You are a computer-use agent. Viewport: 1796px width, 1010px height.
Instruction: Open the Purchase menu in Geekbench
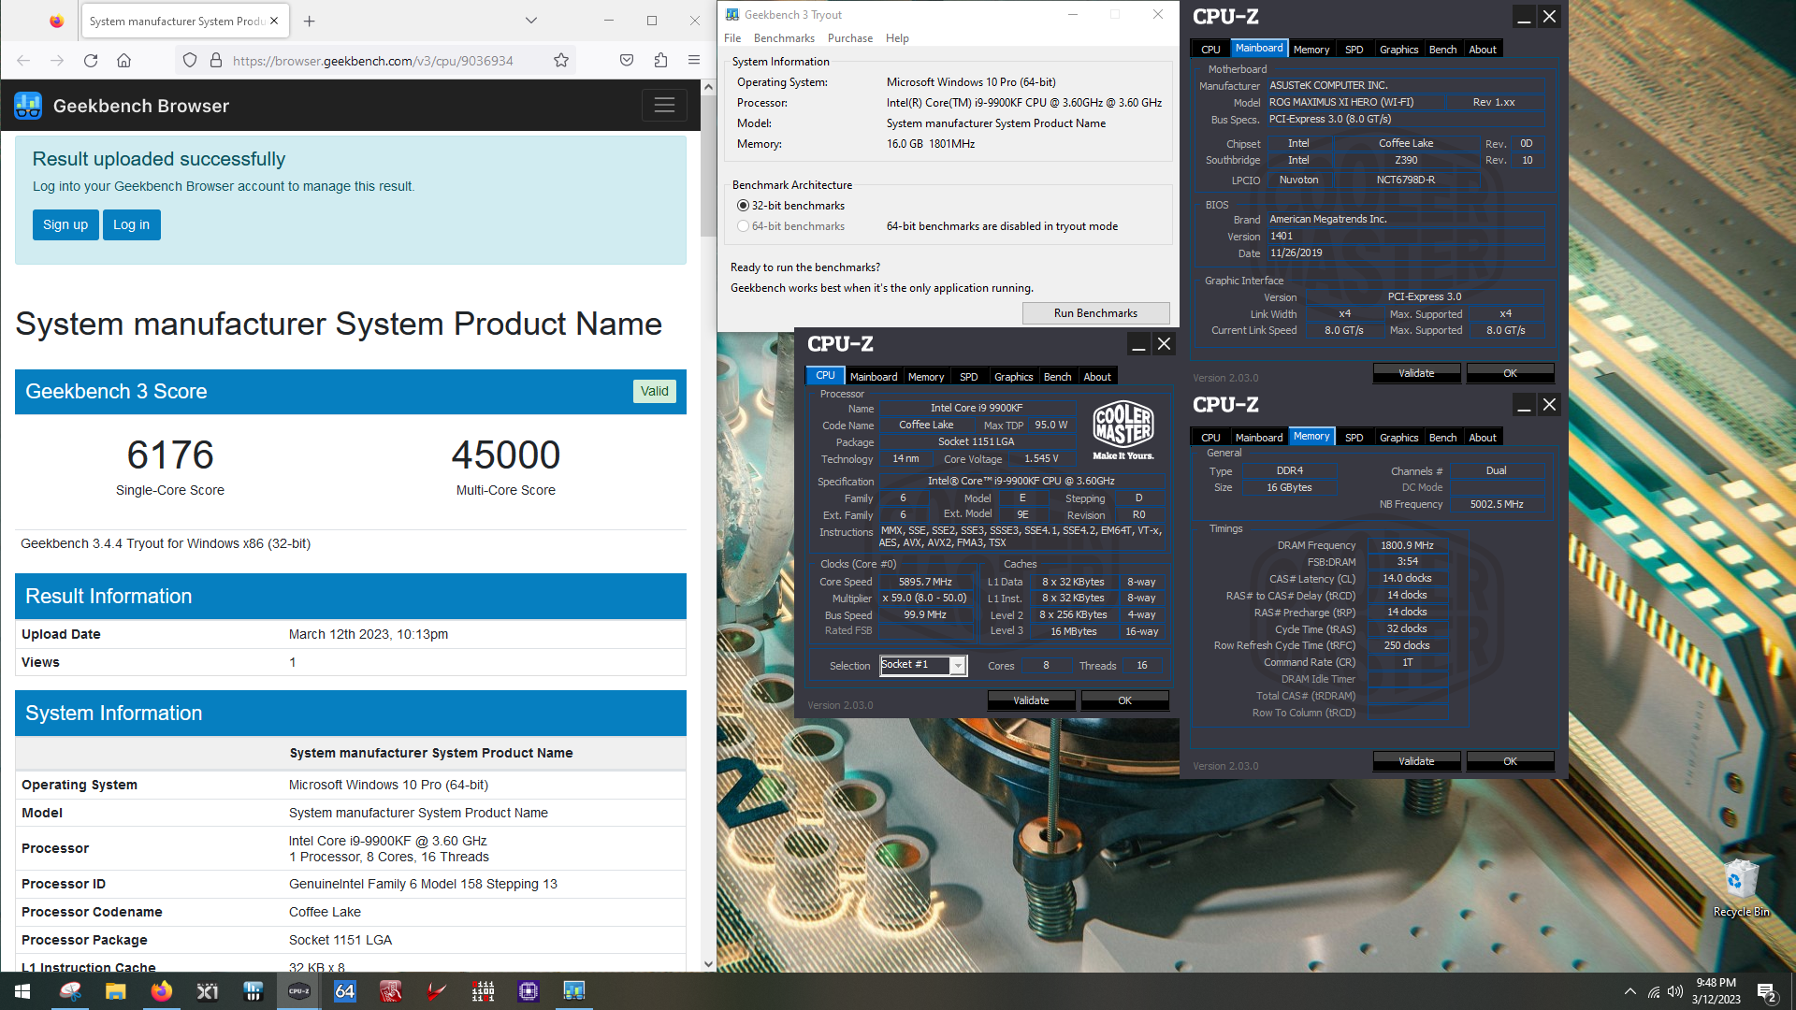click(x=850, y=38)
